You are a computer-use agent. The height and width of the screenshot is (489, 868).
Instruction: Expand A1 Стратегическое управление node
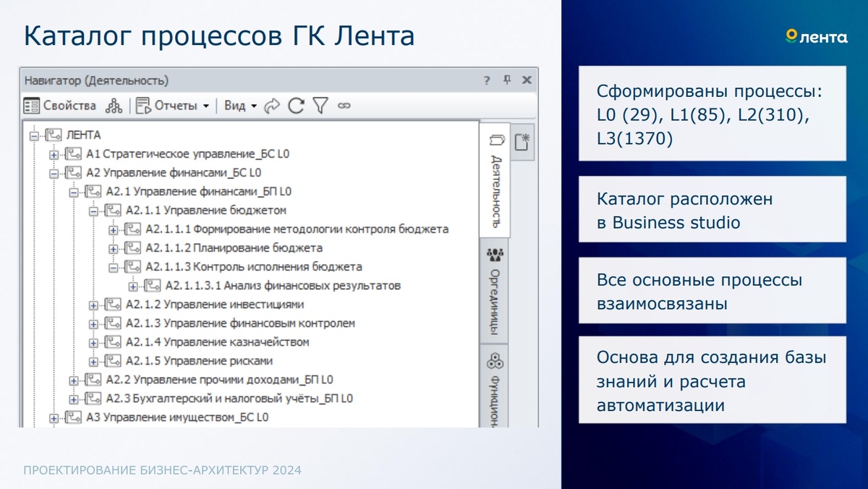point(54,154)
